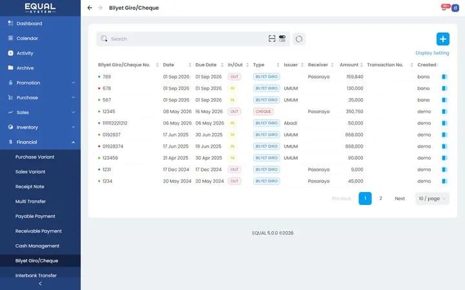
Task: Add a new Bilyet Giro/Cheque with plus
Action: [443, 39]
